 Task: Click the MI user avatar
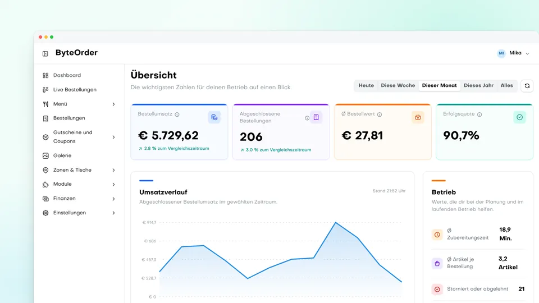coord(501,53)
